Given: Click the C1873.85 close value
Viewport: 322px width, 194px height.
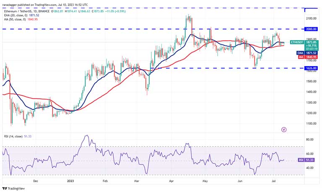Looking at the screenshot, I should click(x=98, y=11).
